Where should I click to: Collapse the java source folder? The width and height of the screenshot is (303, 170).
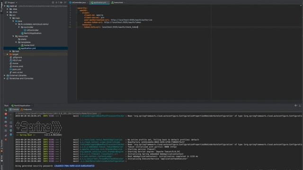click(x=13, y=21)
